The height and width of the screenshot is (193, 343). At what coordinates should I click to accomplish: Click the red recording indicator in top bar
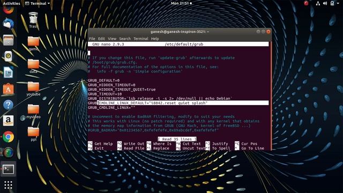[306, 3]
